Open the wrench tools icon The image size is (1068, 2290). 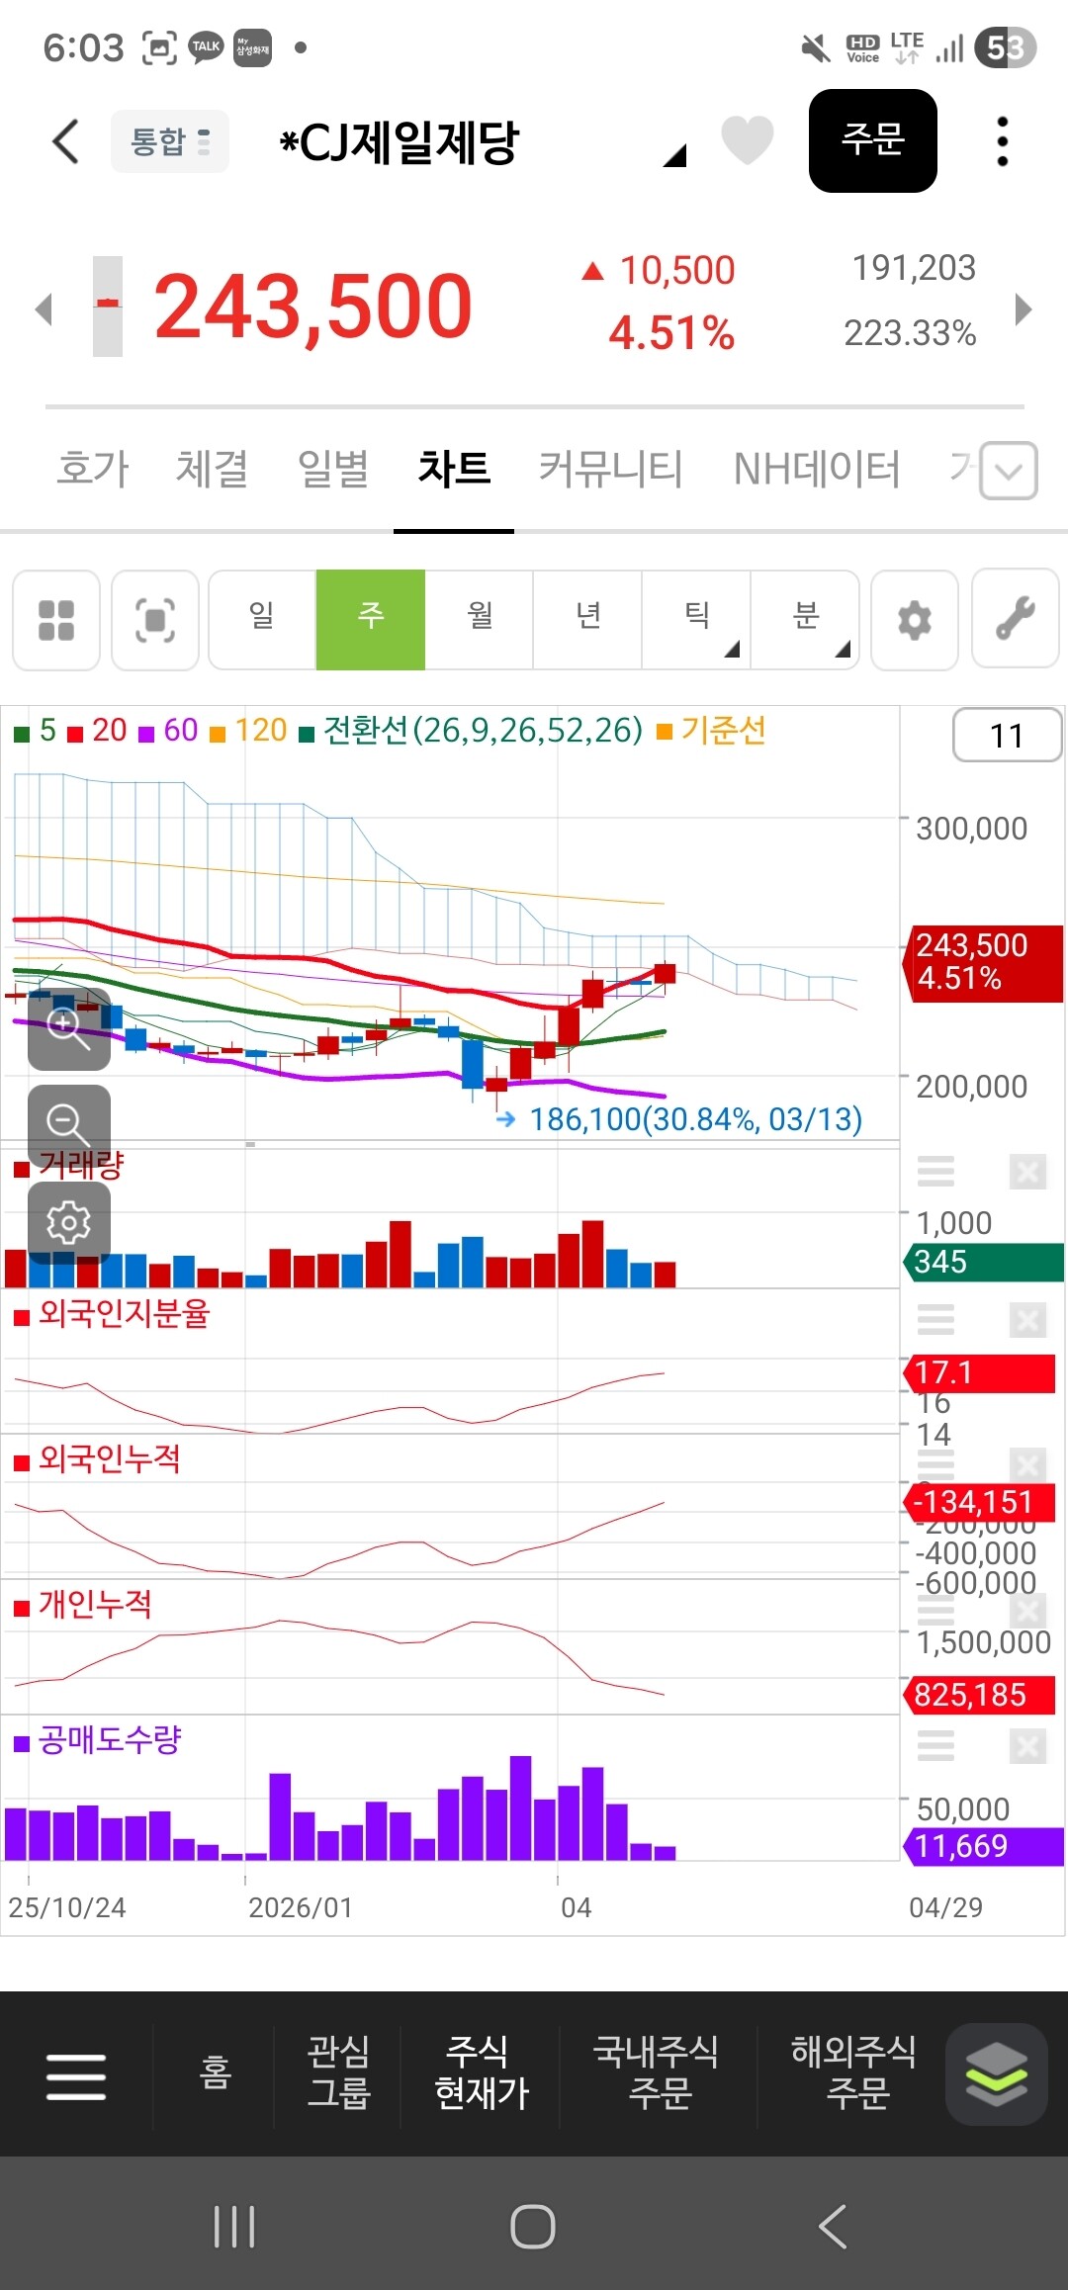click(1016, 620)
